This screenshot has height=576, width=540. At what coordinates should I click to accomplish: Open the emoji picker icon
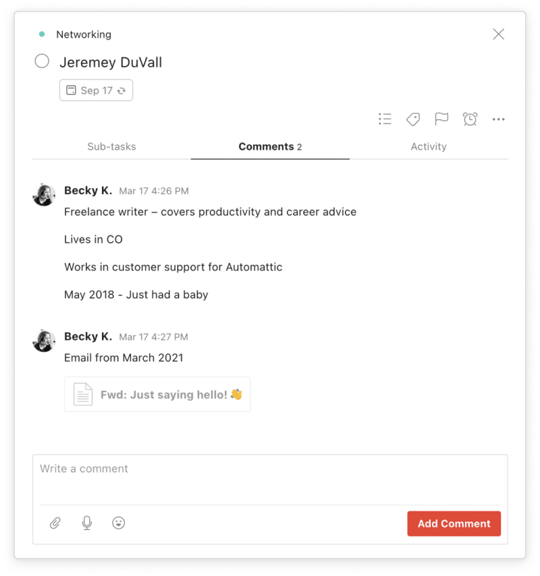pos(119,523)
